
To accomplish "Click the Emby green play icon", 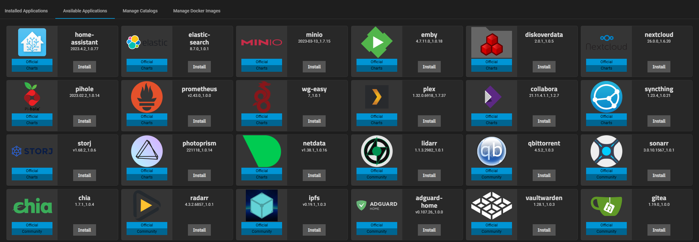I will 377,42.
